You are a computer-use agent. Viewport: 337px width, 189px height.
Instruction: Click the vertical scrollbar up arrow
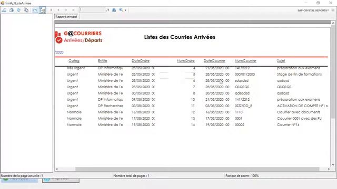[x=333, y=23]
